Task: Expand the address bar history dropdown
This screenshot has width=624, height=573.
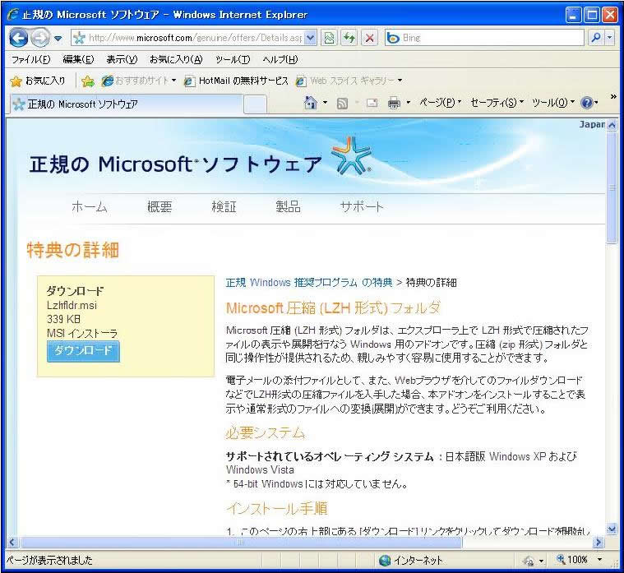Action: pyautogui.click(x=311, y=38)
